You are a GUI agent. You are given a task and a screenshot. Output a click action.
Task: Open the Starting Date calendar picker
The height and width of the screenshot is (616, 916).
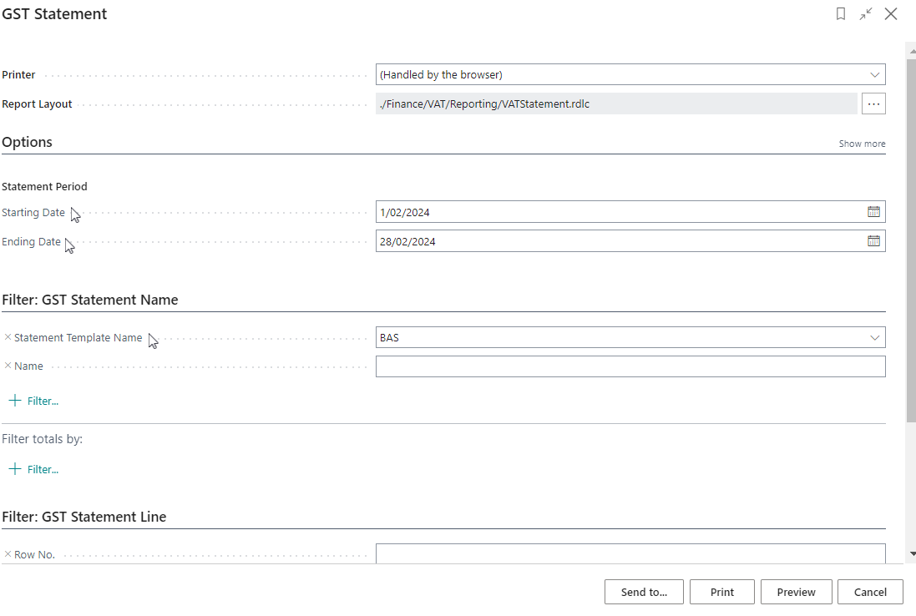(873, 212)
